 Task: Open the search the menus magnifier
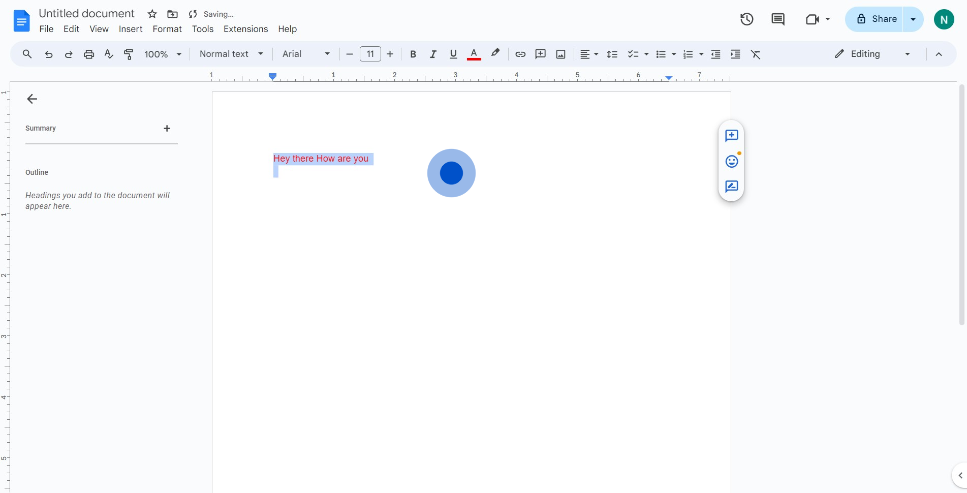(27, 54)
